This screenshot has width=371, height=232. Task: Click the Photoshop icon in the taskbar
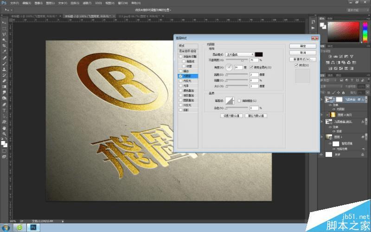click(x=34, y=227)
